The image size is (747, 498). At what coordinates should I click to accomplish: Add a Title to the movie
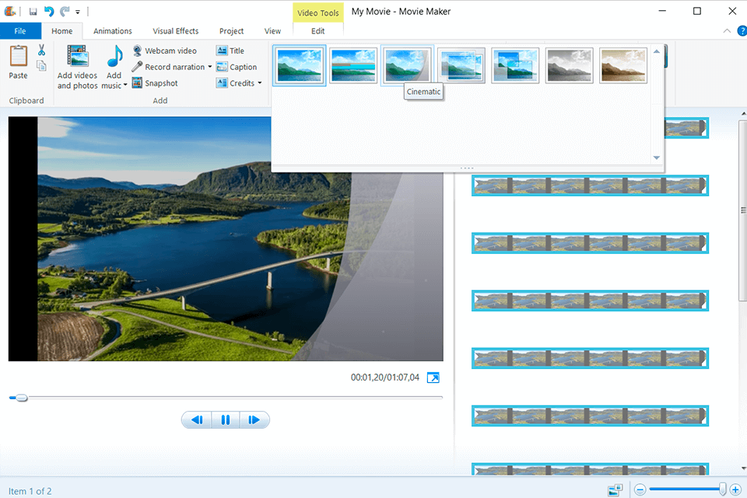pos(230,51)
